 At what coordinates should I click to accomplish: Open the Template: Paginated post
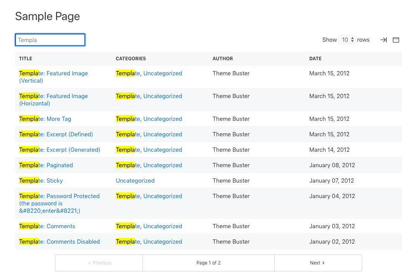coord(46,165)
